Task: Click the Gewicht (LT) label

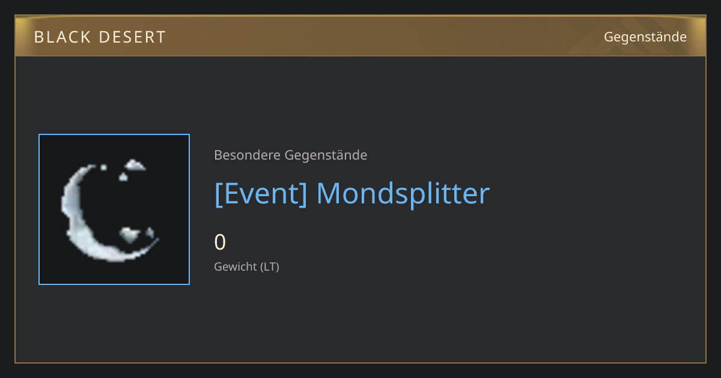Action: [247, 266]
